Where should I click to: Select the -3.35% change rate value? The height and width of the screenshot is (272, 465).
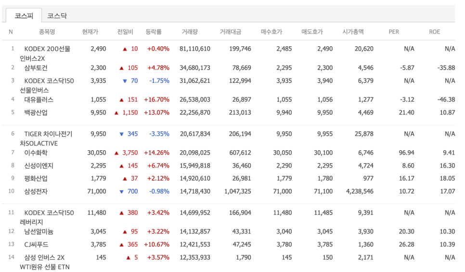point(159,134)
